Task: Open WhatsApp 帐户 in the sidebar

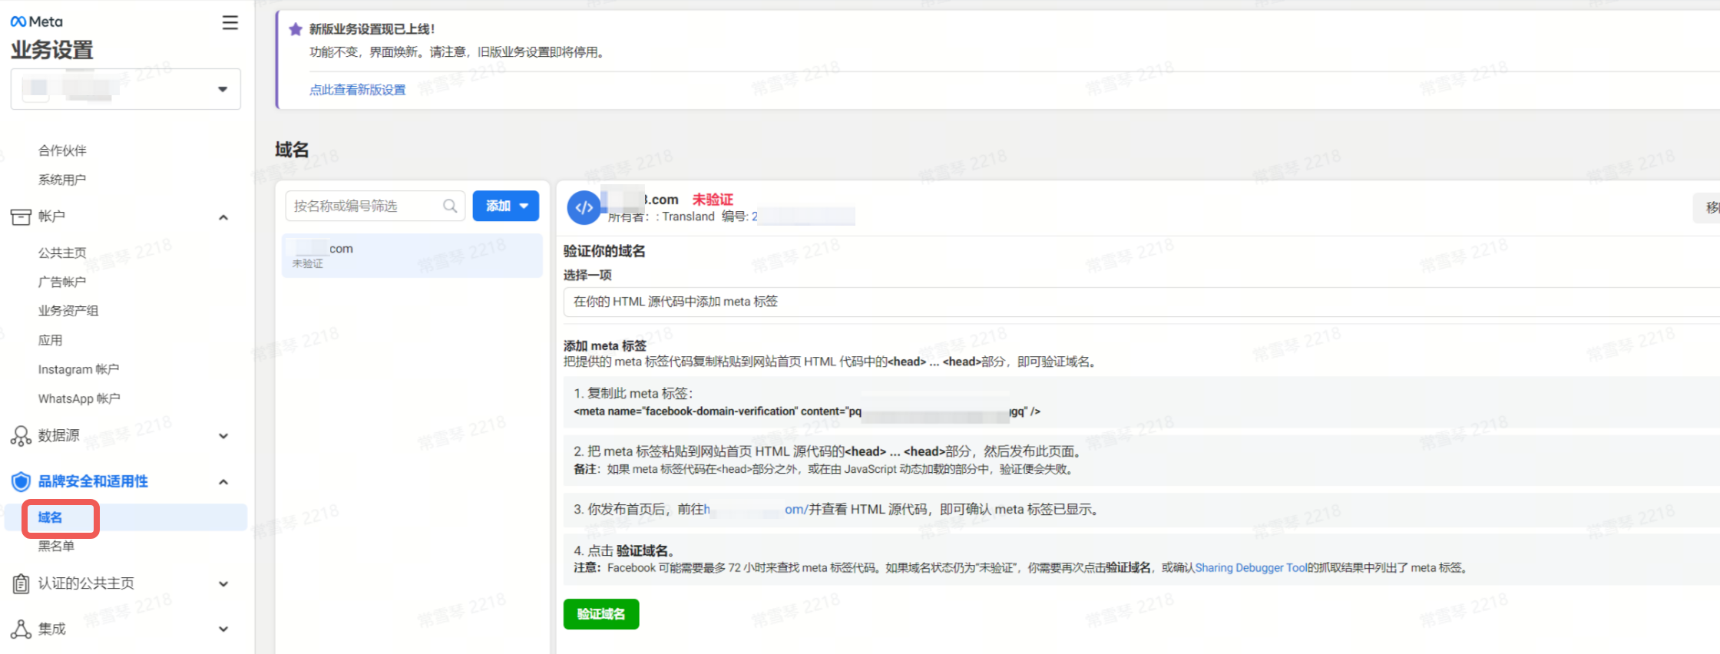Action: [x=79, y=398]
